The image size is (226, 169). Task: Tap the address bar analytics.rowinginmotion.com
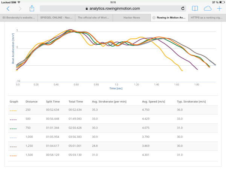pos(113,9)
